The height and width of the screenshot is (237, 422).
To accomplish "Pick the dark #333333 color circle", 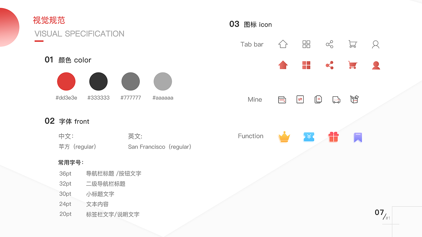I will coord(99,81).
